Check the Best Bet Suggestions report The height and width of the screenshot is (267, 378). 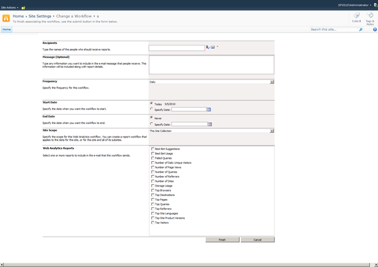[152, 149]
